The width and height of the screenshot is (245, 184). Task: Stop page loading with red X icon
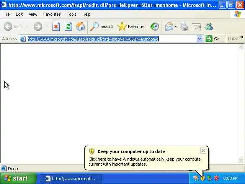pos(56,26)
